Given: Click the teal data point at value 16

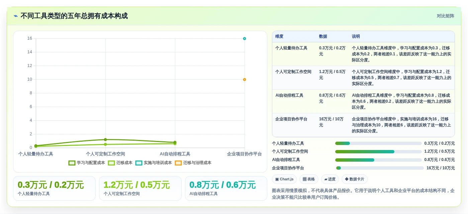Looking at the screenshot, I should (x=245, y=39).
